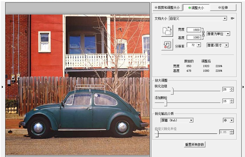Click the 锐化边缘 slider handle
This screenshot has width=245, height=157.
point(172,91)
